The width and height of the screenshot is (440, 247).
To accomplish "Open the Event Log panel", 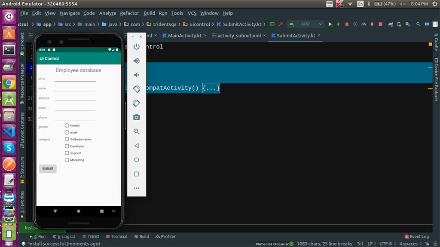I will (x=417, y=237).
